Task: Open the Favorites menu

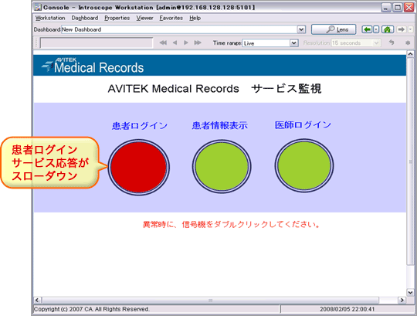Action: click(x=171, y=18)
